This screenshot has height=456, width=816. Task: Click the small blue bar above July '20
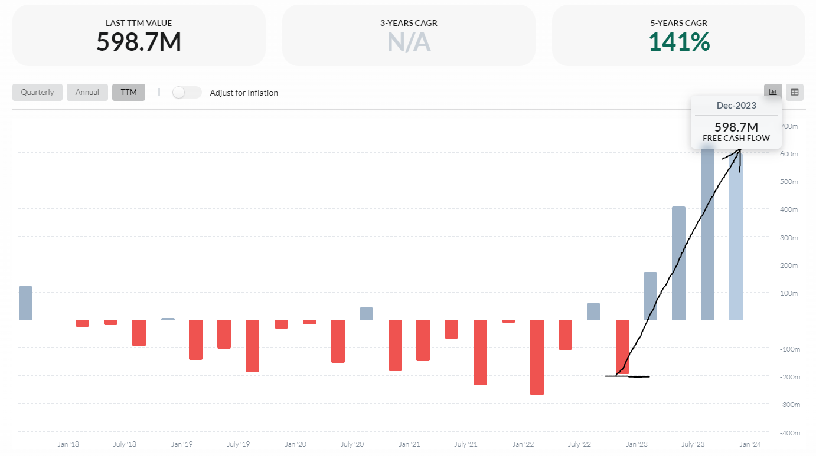coord(366,314)
